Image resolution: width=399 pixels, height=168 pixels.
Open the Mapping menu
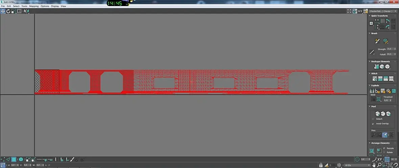click(34, 6)
